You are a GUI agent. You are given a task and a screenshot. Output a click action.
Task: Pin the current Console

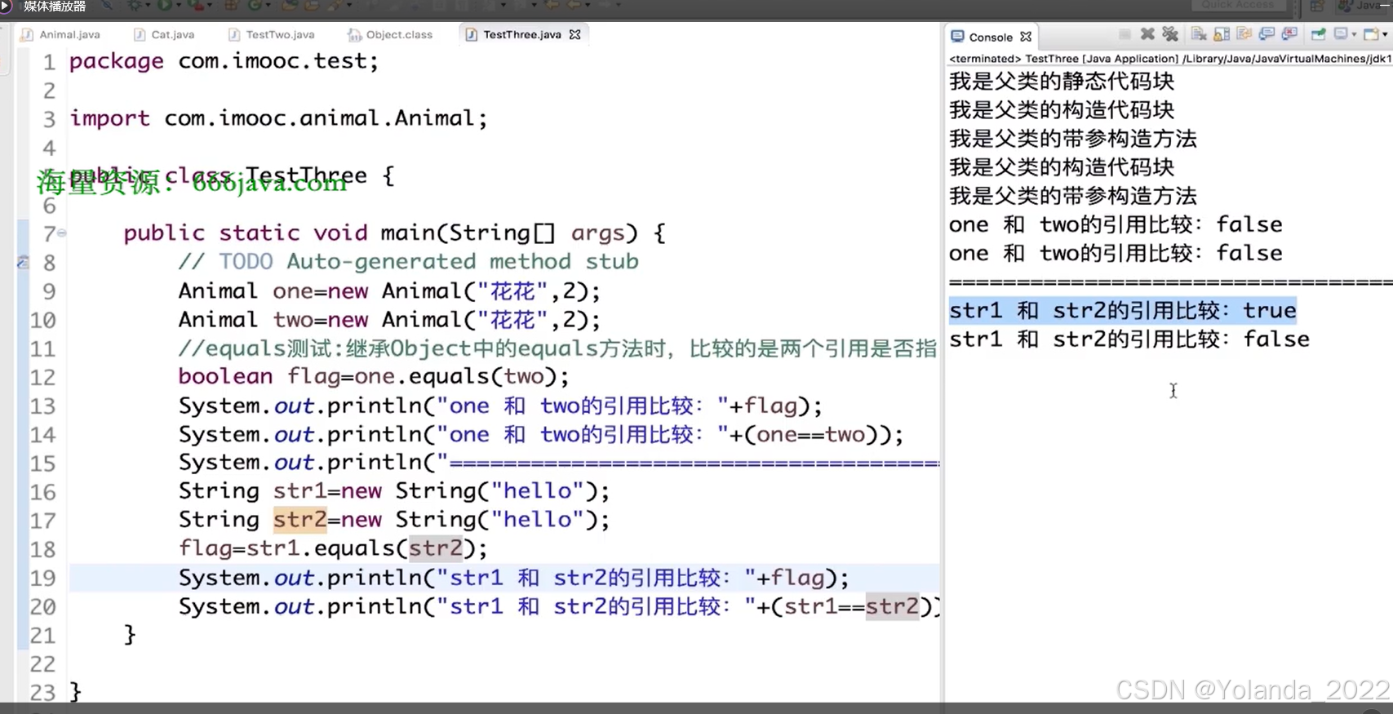pyautogui.click(x=1319, y=34)
